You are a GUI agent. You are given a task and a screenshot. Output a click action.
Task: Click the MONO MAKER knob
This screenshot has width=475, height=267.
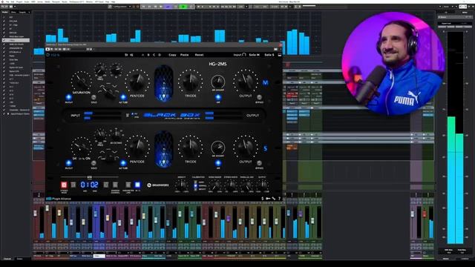(215, 185)
